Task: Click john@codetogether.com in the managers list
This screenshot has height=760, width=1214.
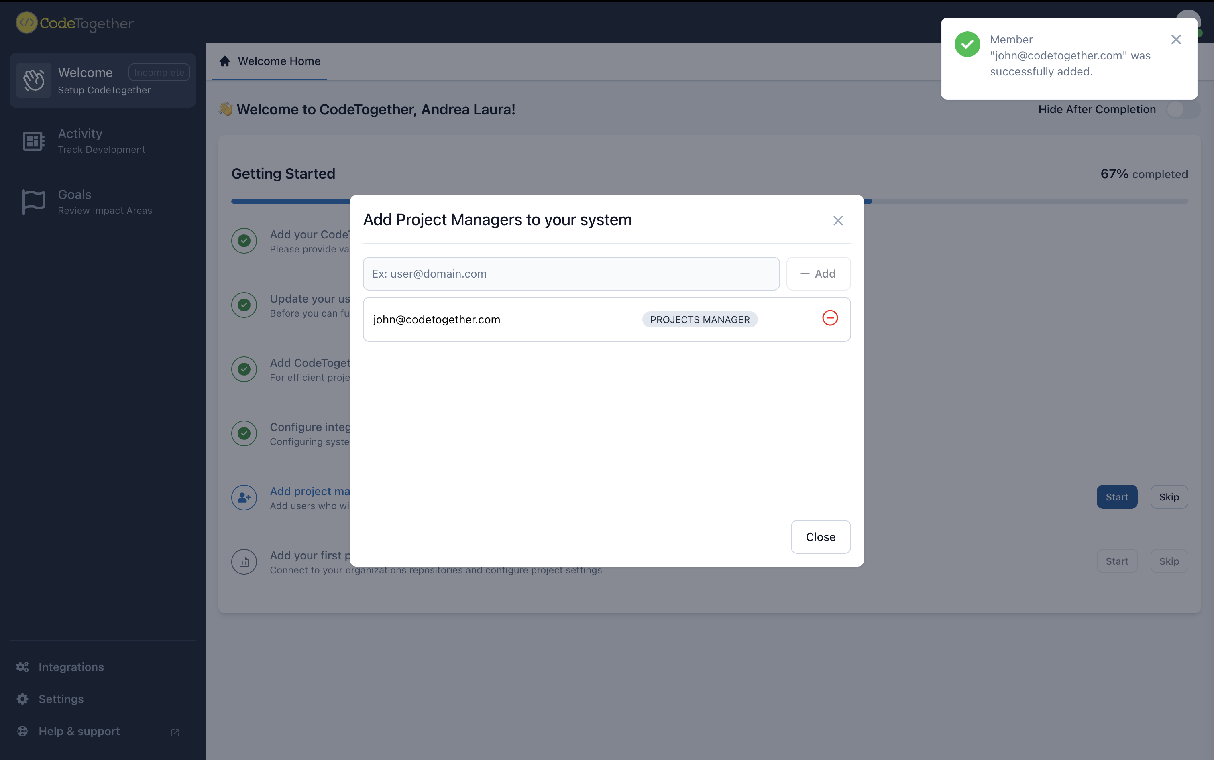Action: click(x=436, y=320)
